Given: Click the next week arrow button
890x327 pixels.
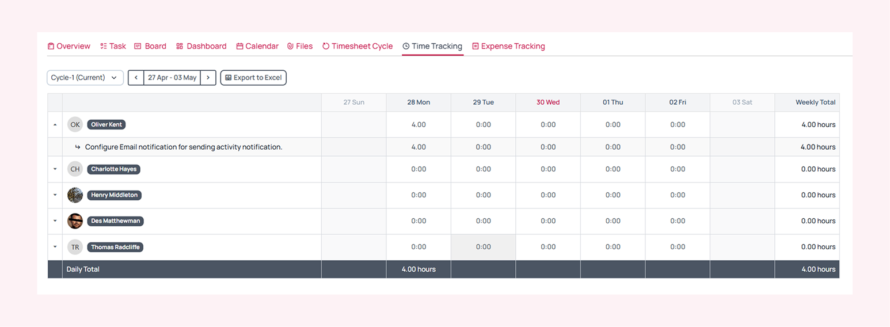Looking at the screenshot, I should pos(208,78).
